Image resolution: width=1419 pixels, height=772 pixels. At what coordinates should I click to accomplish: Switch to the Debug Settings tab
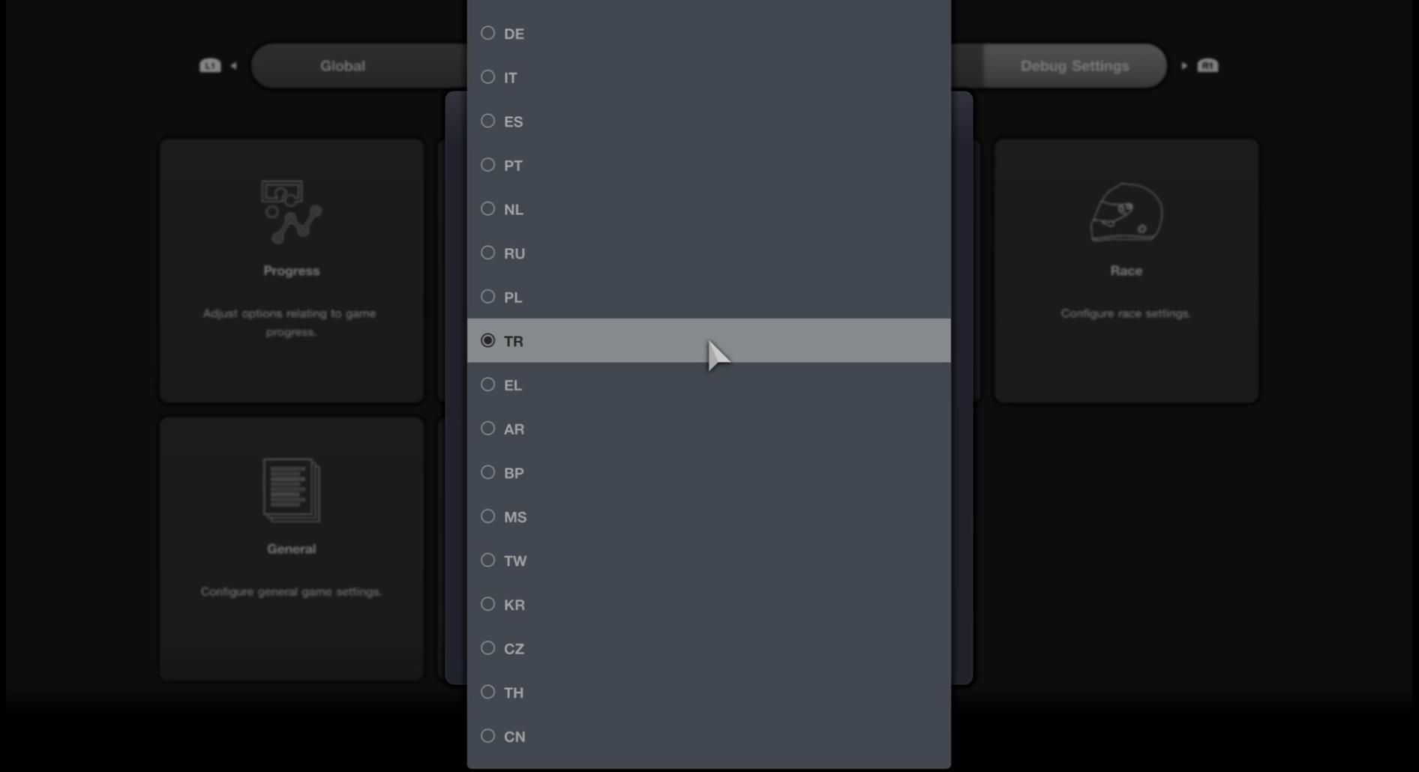1074,66
